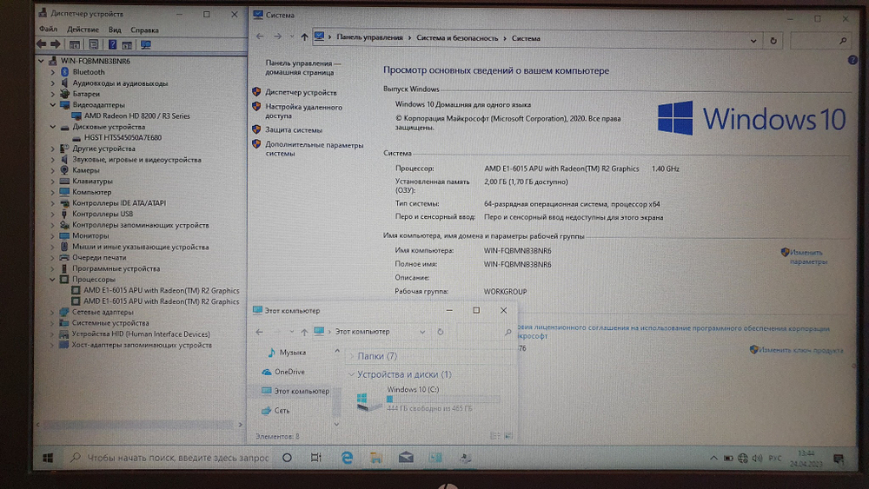Open the Справка menu in Device Manager

pyautogui.click(x=144, y=30)
